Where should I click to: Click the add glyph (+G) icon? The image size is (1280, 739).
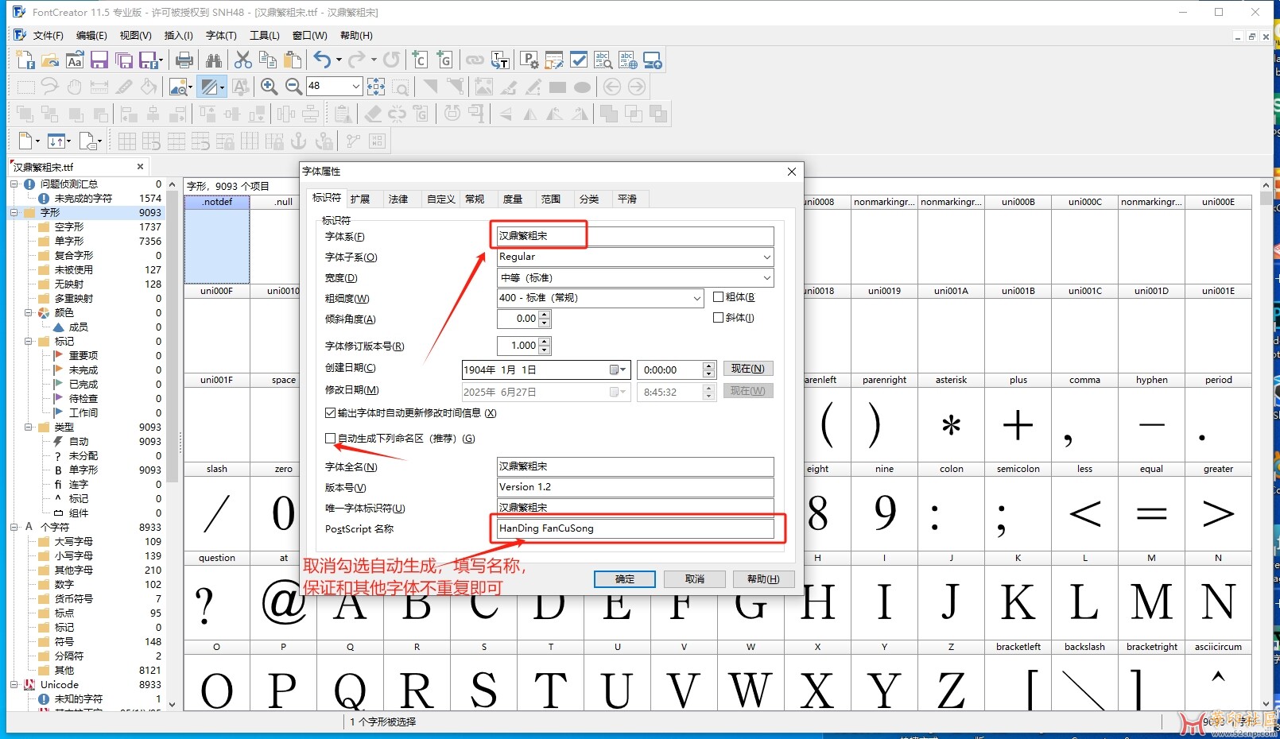pos(444,60)
